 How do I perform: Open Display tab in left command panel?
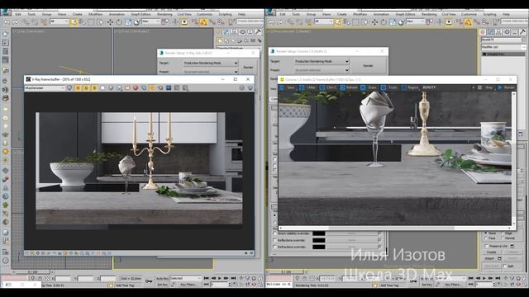point(250,32)
